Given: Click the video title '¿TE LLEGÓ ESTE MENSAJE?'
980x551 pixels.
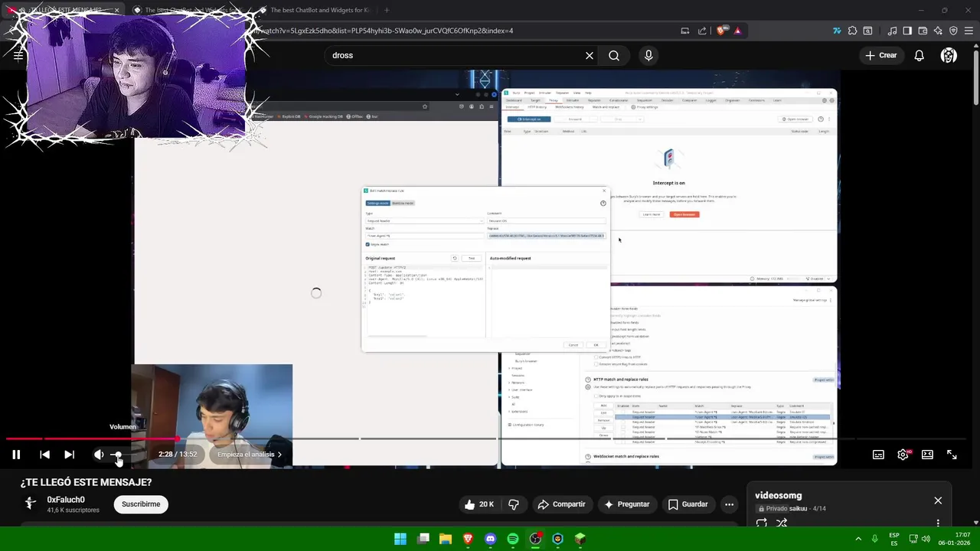Looking at the screenshot, I should pos(86,482).
